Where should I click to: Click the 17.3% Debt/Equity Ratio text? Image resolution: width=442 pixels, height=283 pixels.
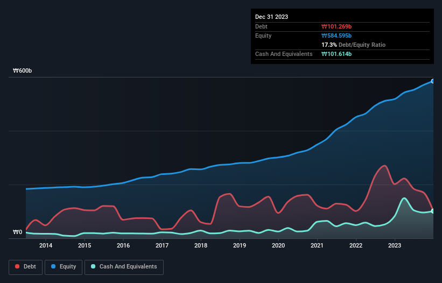(354, 45)
